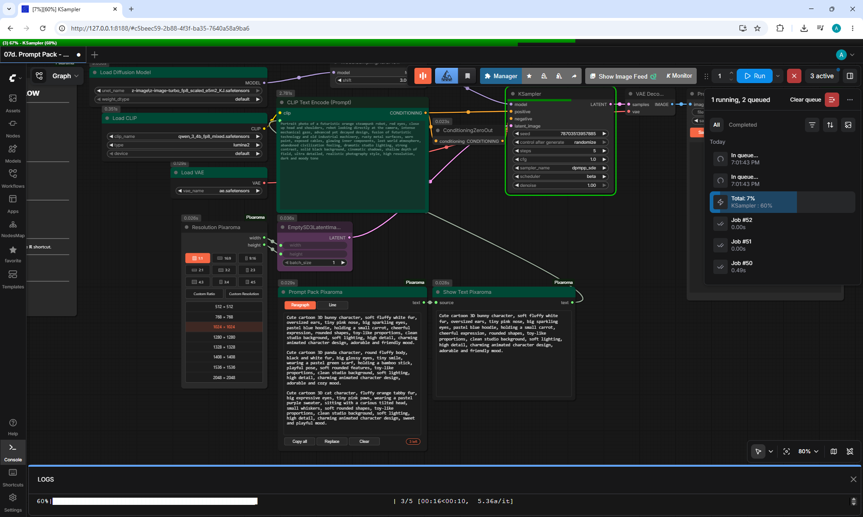Open the Nodes library sidebar
The image size is (863, 517).
(x=13, y=128)
